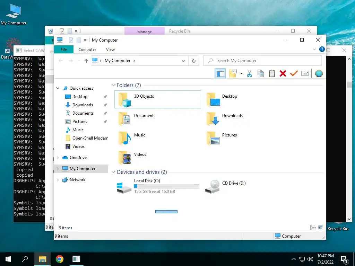Click the Cut scissors icon
The image size is (355, 266).
[x=249, y=73]
